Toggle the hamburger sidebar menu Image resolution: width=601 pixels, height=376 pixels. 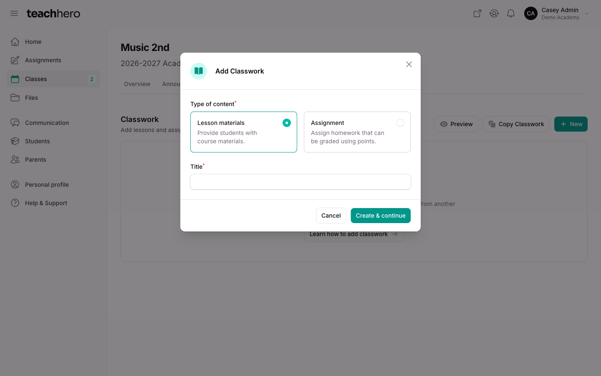click(14, 13)
